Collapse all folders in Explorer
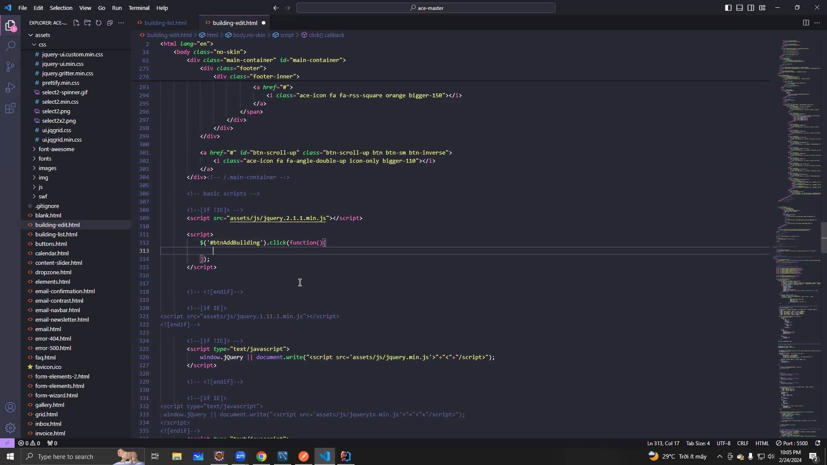The height and width of the screenshot is (465, 827). pyautogui.click(x=110, y=23)
